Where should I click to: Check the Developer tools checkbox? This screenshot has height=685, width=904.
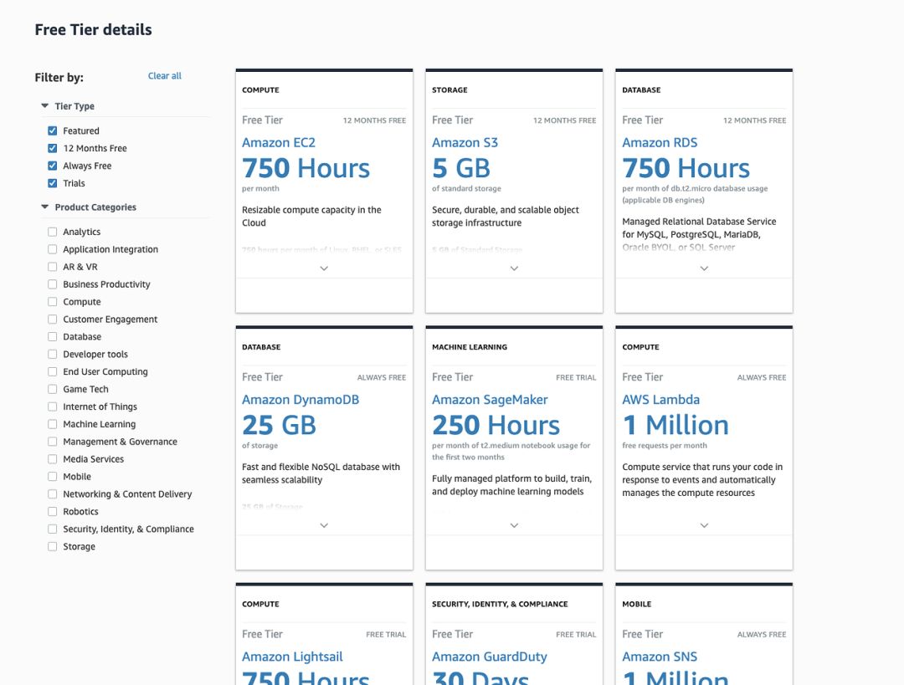click(53, 355)
